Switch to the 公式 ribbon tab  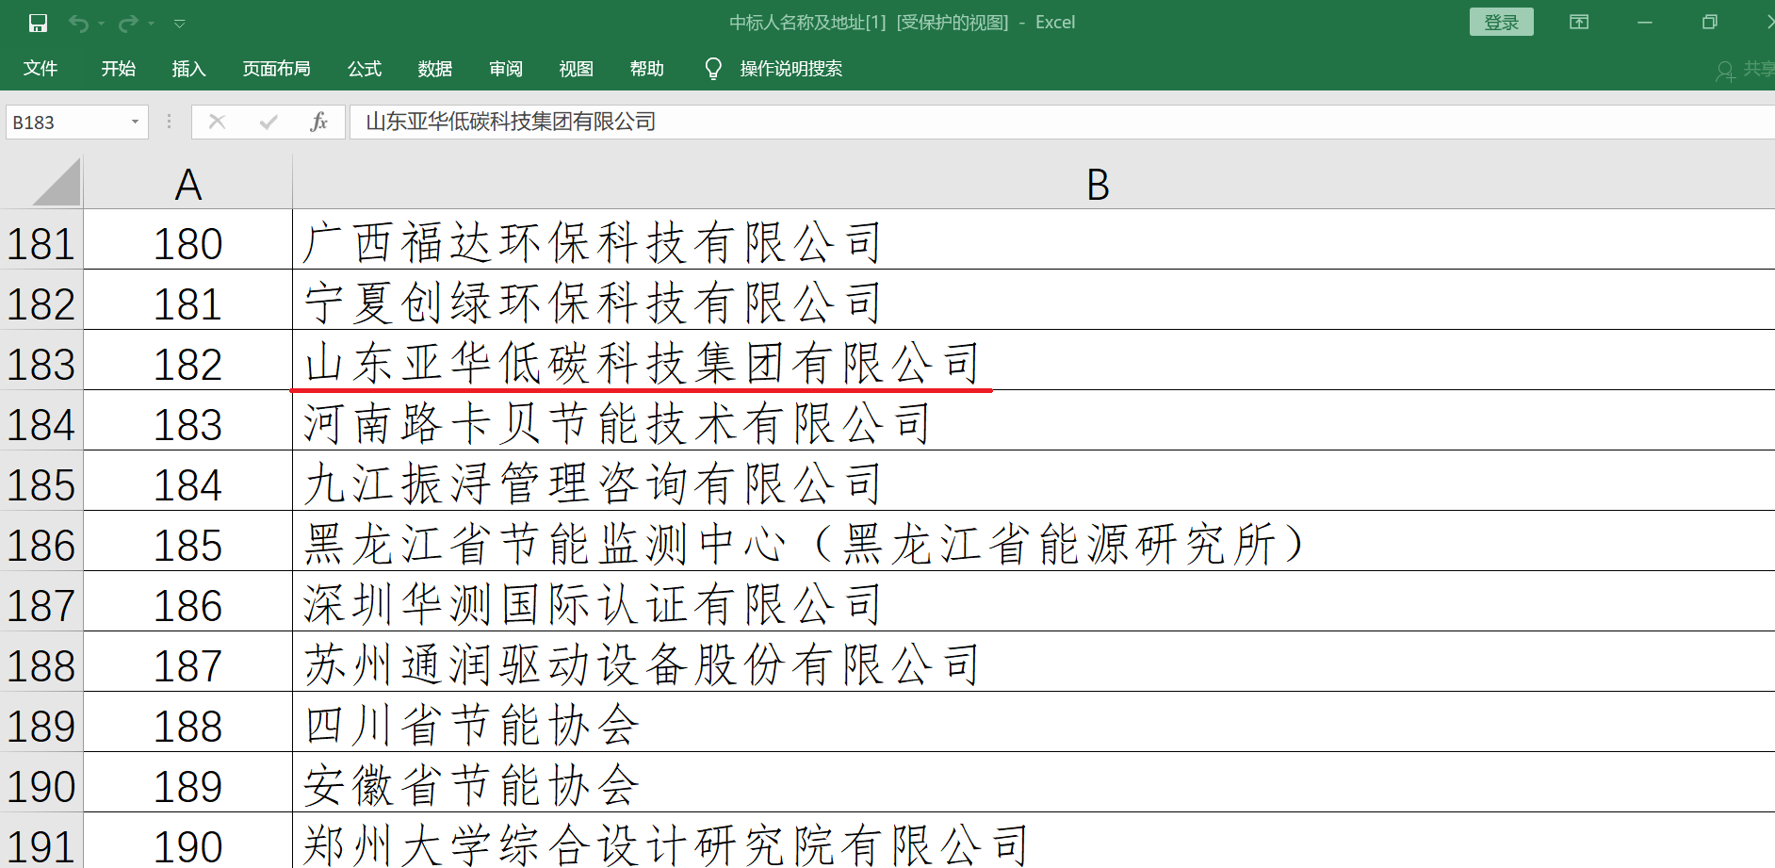pos(364,69)
